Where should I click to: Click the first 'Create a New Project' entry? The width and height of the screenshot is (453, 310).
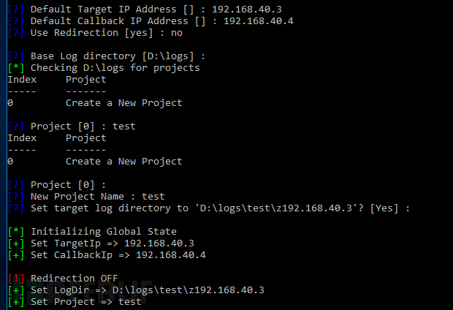124,103
